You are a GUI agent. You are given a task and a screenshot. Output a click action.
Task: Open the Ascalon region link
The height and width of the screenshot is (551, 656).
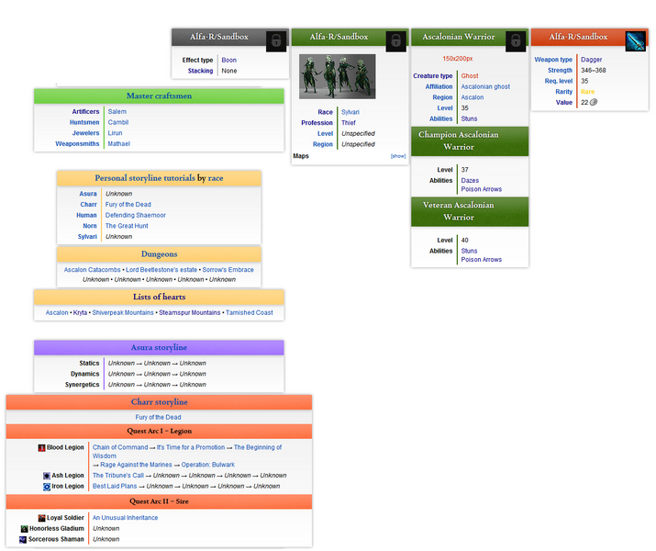coord(473,97)
